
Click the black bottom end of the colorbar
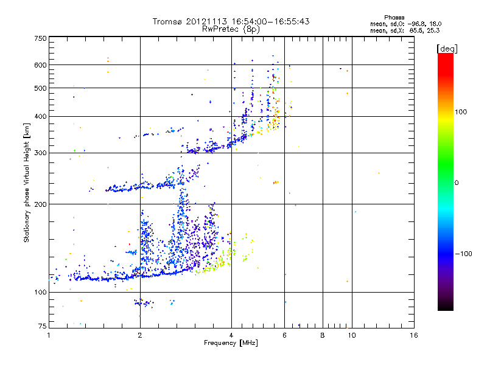pos(446,306)
